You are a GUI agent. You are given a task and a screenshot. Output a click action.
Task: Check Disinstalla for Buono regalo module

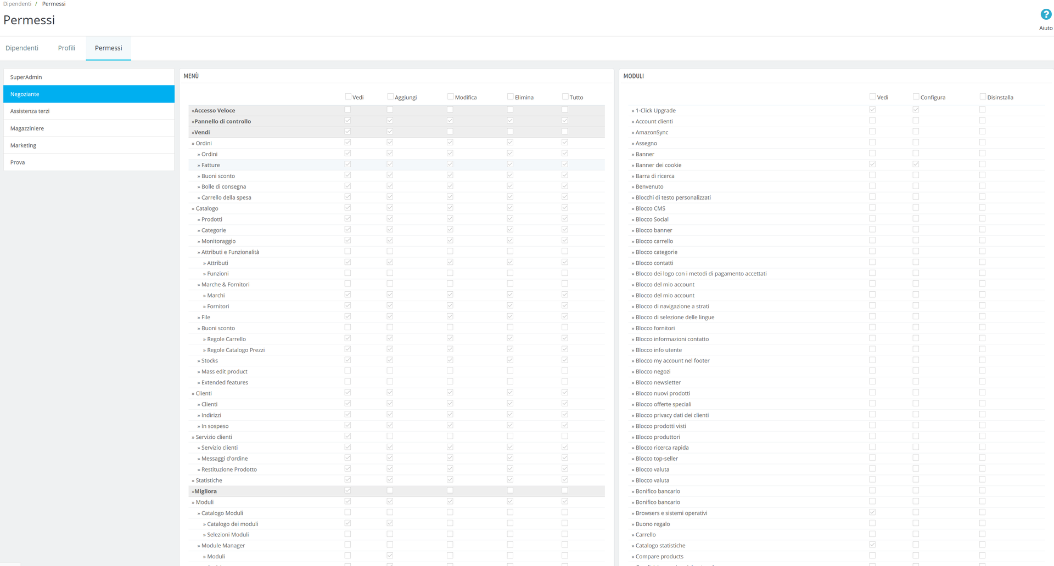982,523
